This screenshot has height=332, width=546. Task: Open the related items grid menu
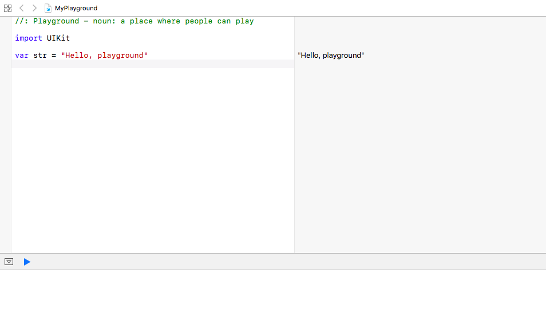(x=7, y=8)
